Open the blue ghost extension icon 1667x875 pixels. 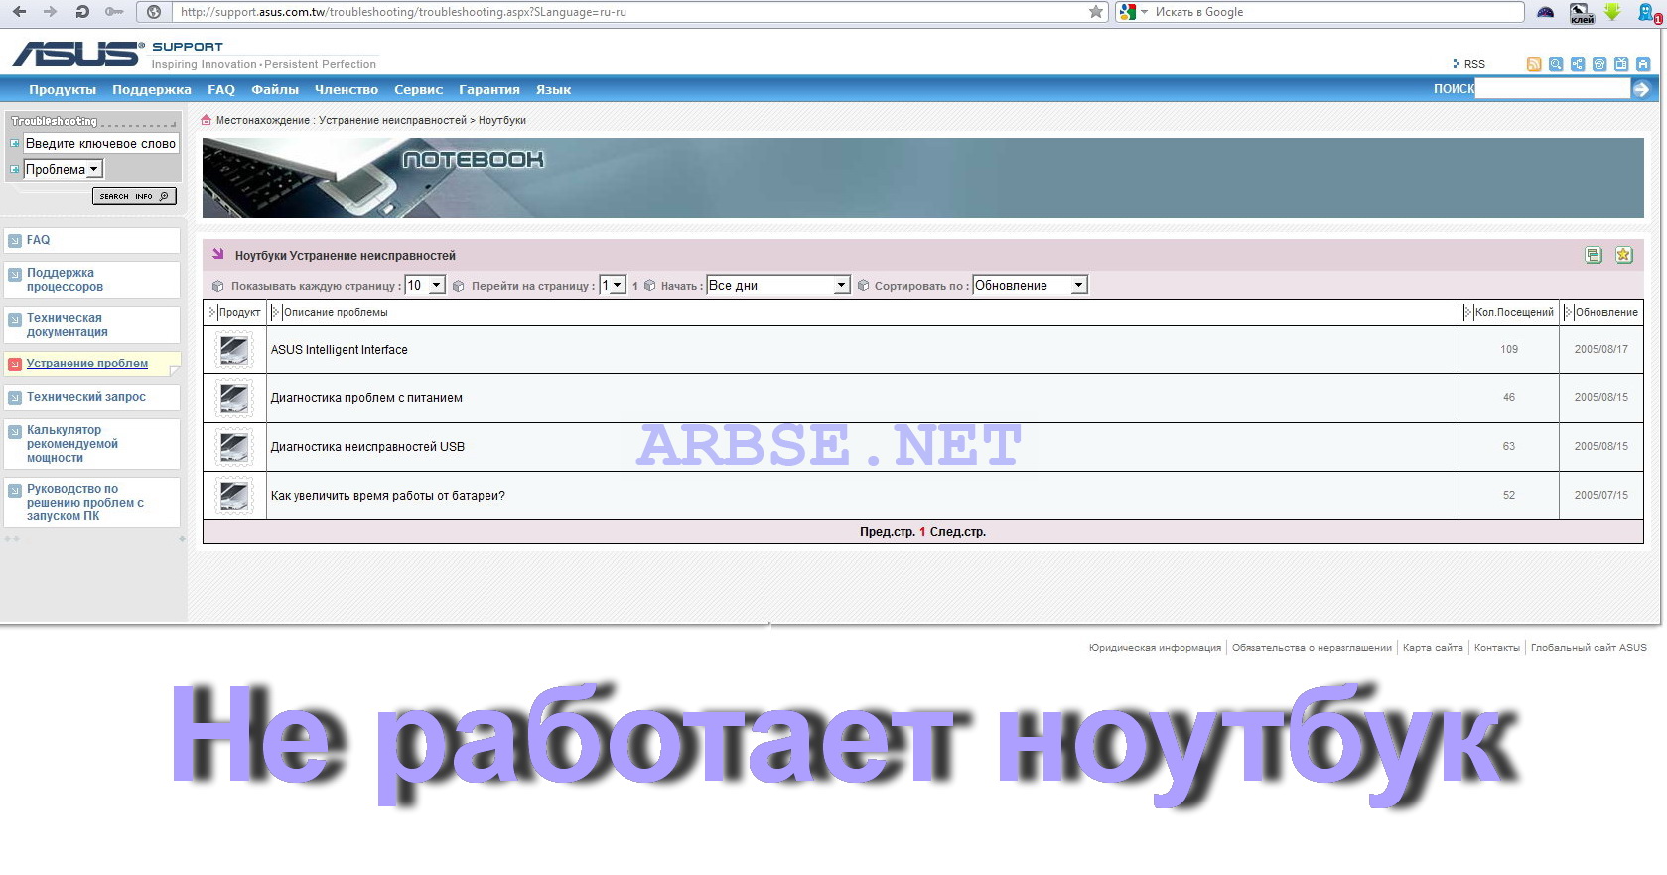[1649, 13]
